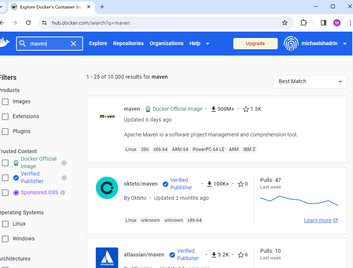Image resolution: width=353 pixels, height=268 pixels.
Task: Click the Atlassian logo thumbnail
Action: (107, 258)
